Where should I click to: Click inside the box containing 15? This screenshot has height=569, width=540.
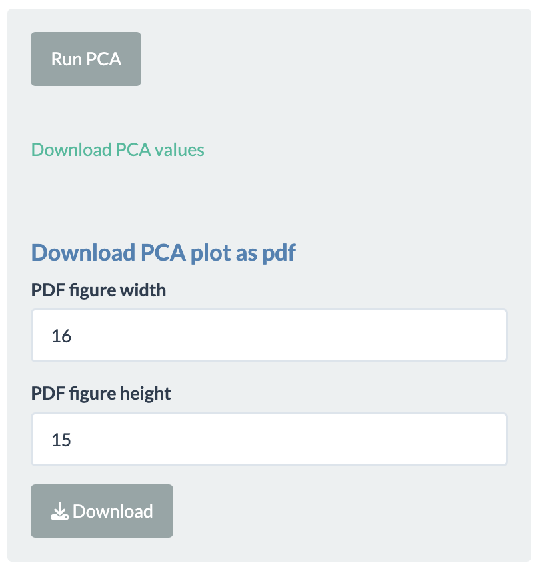(x=269, y=439)
